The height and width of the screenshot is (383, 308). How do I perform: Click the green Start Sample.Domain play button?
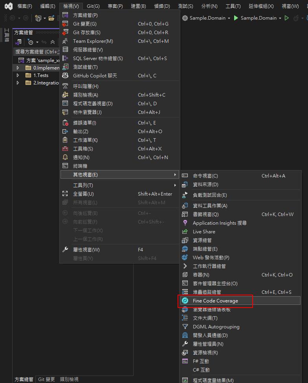click(236, 18)
